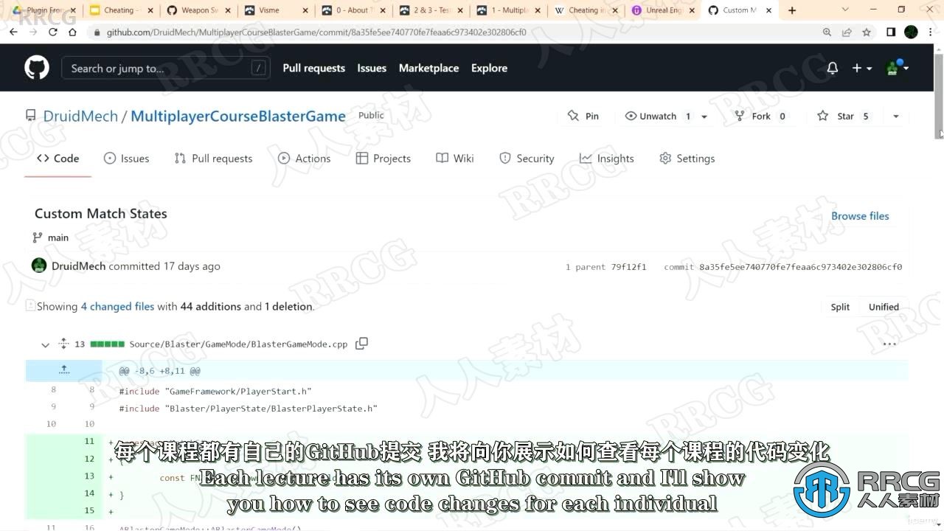
Task: Expand all lines in BlasterGameMode.cpp diff
Action: (x=63, y=344)
